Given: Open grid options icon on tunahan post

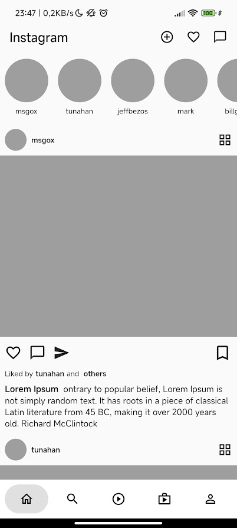Looking at the screenshot, I should [x=225, y=449].
